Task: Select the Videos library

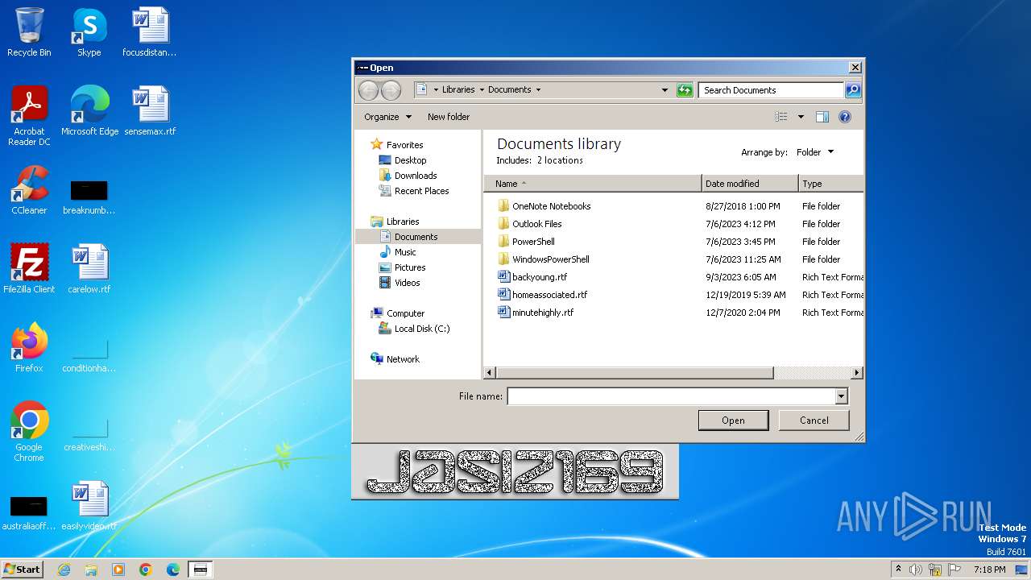Action: click(x=407, y=283)
